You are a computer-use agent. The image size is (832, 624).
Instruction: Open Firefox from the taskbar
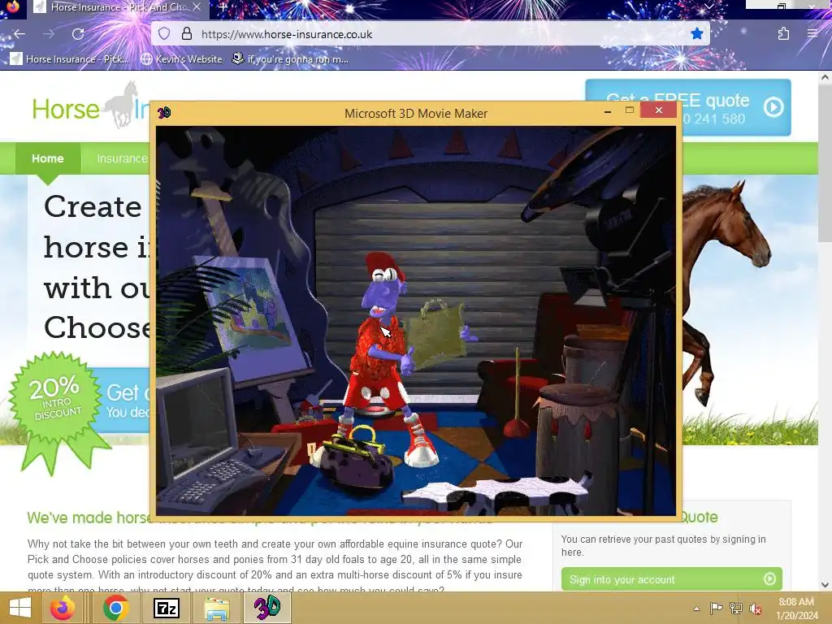(x=63, y=608)
